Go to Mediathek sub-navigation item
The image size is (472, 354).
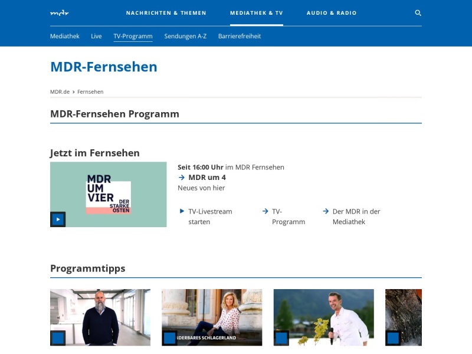tap(65, 36)
